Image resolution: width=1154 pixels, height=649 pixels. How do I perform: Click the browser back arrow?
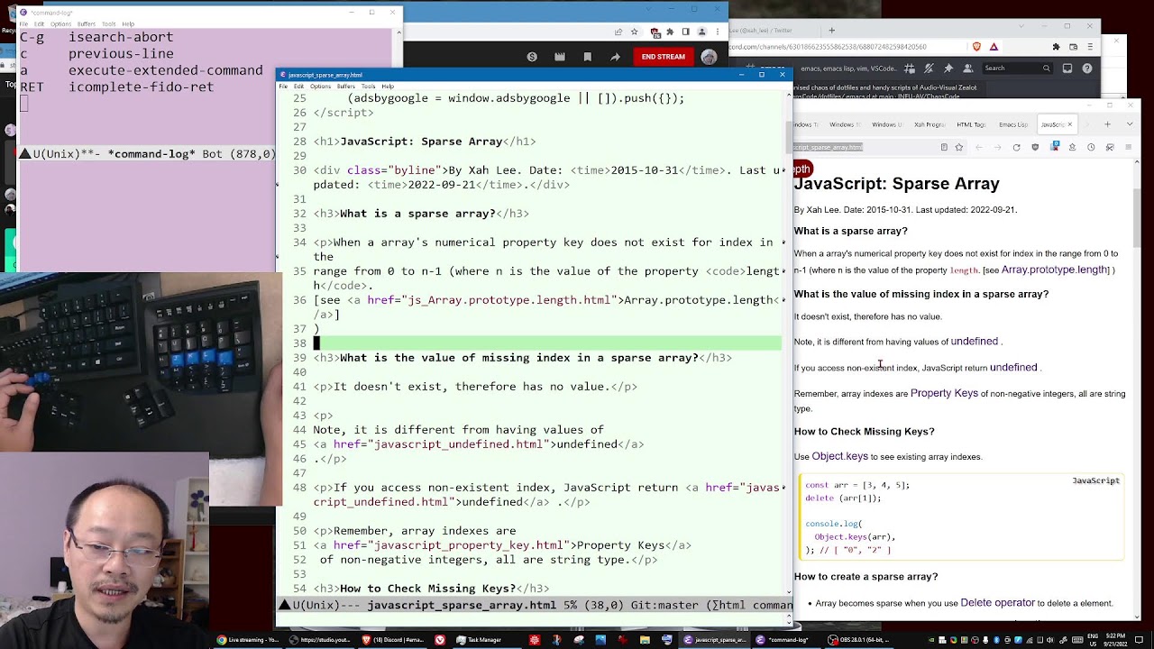coord(979,147)
